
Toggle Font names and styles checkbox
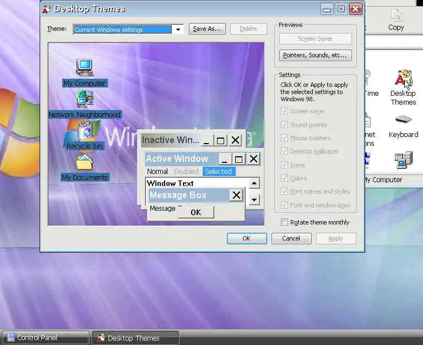tap(284, 191)
